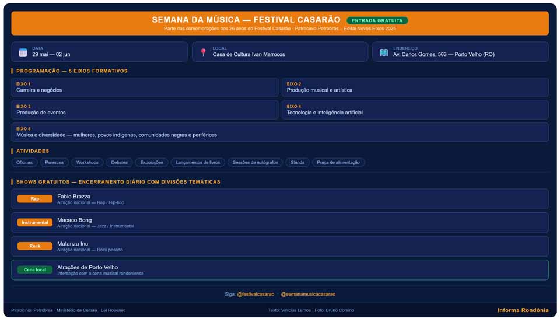Click the Sessões de autógrafos chip

click(255, 162)
